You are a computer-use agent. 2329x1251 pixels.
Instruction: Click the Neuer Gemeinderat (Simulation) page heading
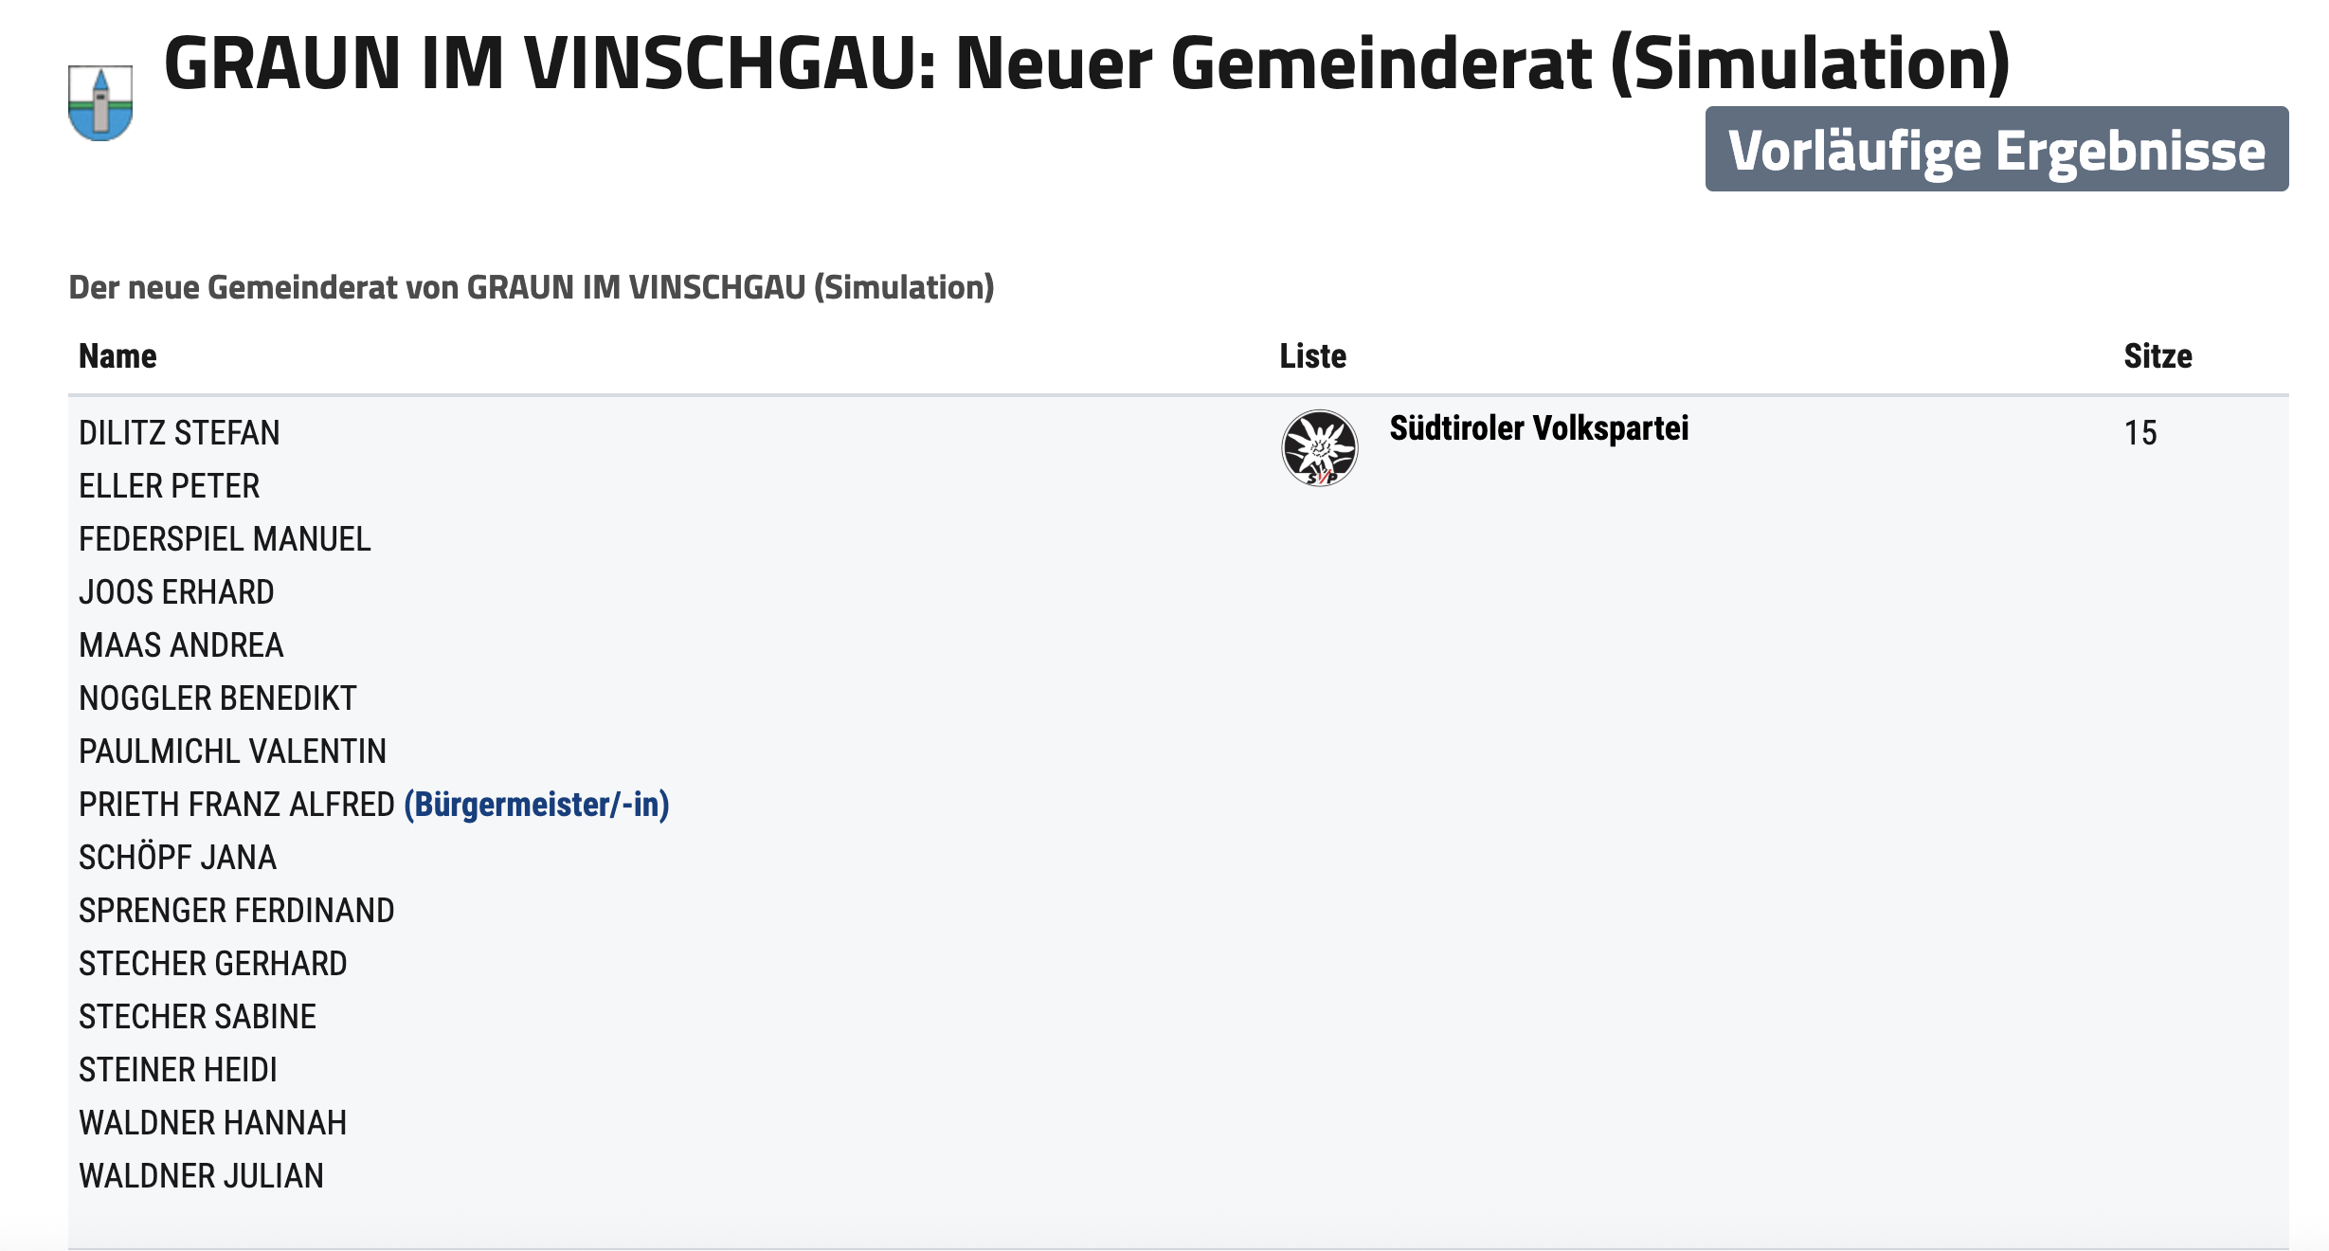point(1086,64)
